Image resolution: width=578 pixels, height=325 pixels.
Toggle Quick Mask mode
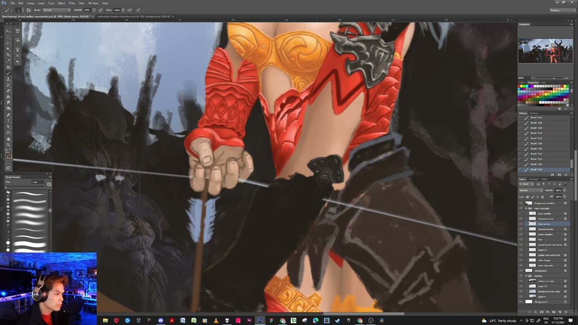(x=9, y=162)
